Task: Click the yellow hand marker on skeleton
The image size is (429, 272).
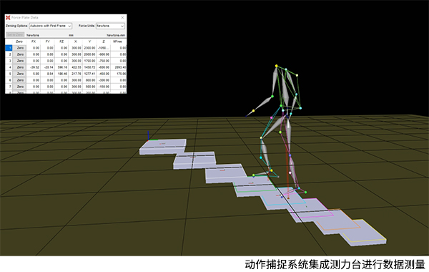Action: (x=253, y=111)
